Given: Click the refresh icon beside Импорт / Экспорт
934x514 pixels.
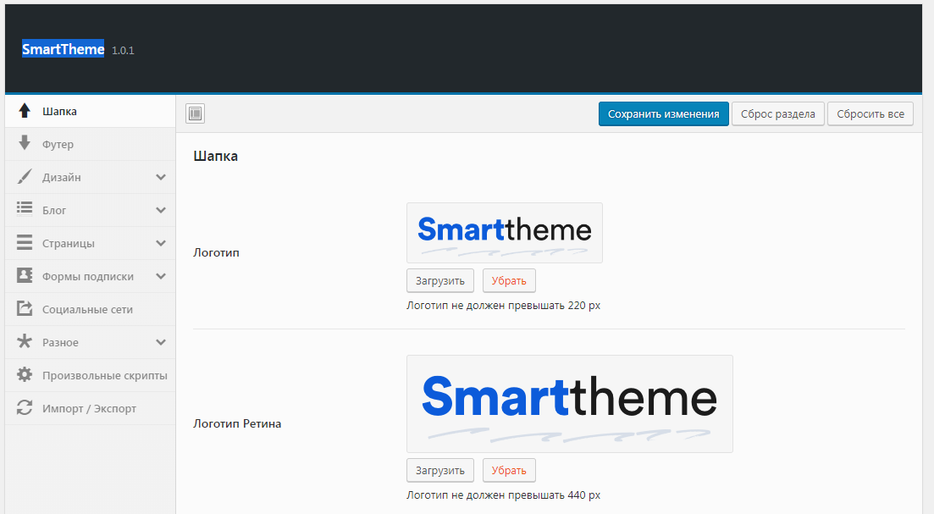Looking at the screenshot, I should pyautogui.click(x=25, y=408).
